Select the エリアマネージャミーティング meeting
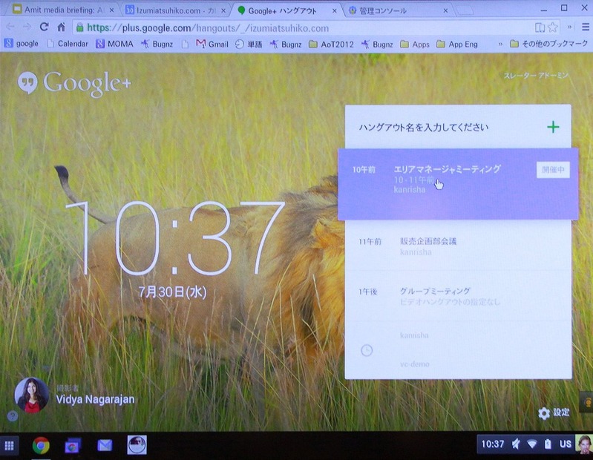593x460 pixels. [x=458, y=184]
